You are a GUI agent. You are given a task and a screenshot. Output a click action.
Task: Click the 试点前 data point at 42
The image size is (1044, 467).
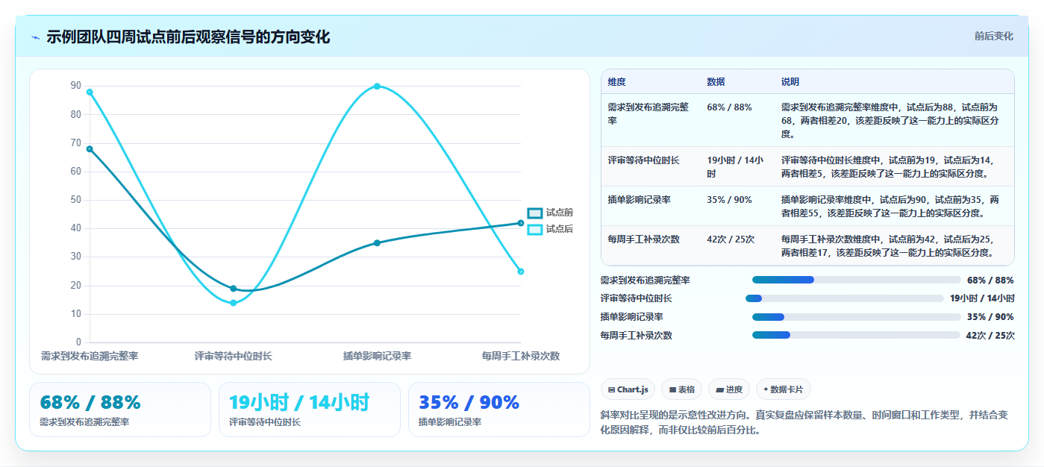[521, 223]
